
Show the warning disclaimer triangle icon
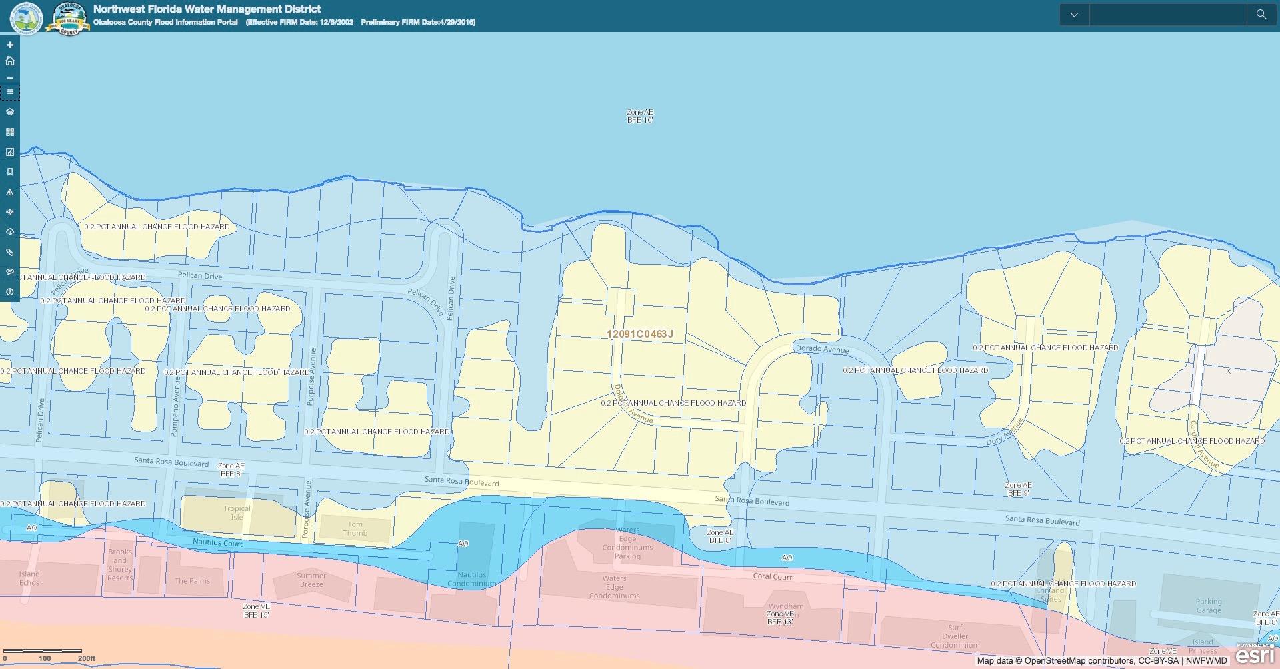pos(10,192)
